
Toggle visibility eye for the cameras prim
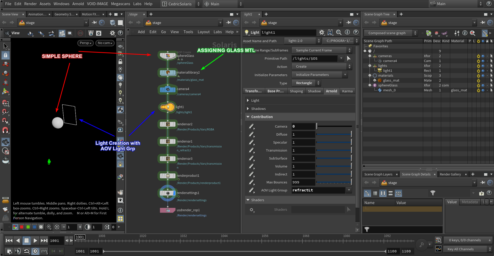(483, 56)
